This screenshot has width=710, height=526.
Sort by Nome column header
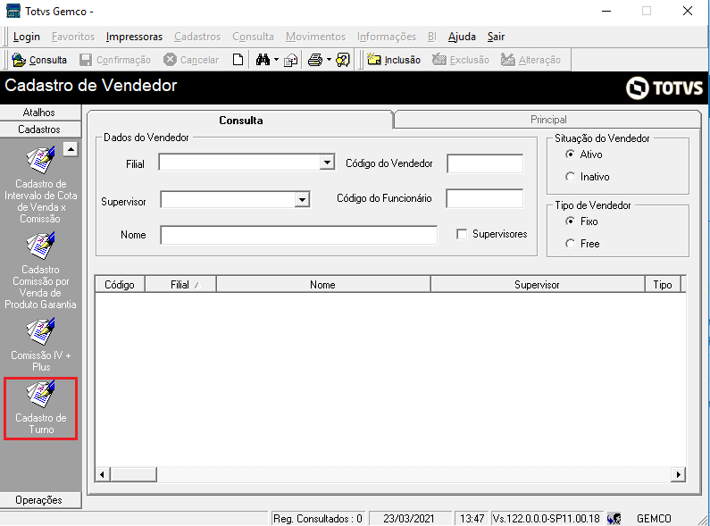click(x=323, y=285)
